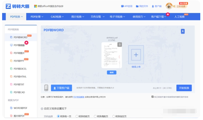The height and width of the screenshot is (120, 203).
Task: Select WORD转PDF in the sidebar
Action: coord(21,108)
